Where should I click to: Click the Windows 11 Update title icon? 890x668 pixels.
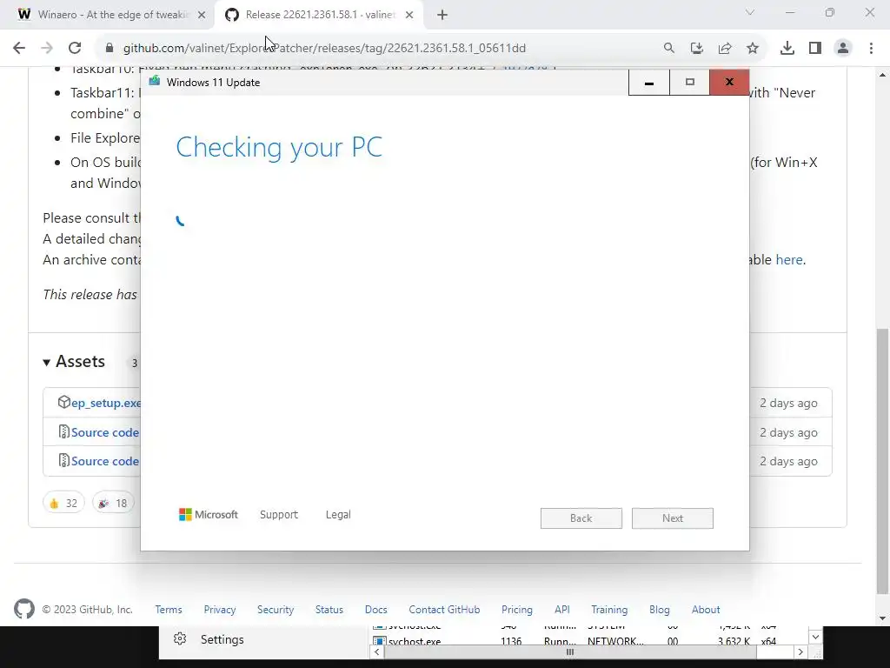155,81
